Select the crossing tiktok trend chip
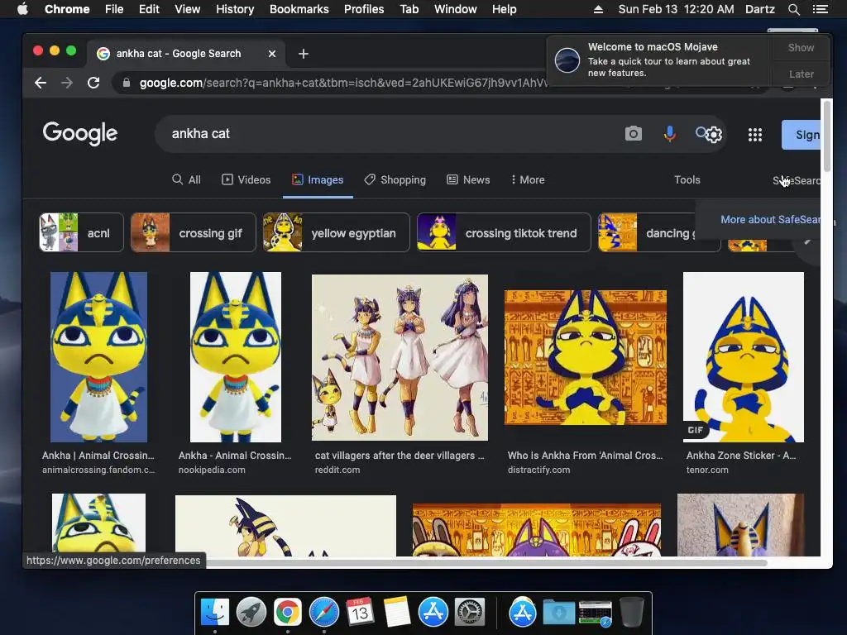 (x=504, y=232)
